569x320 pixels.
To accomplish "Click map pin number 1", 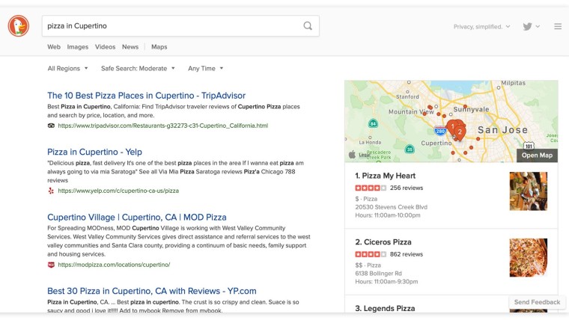I will (x=452, y=128).
